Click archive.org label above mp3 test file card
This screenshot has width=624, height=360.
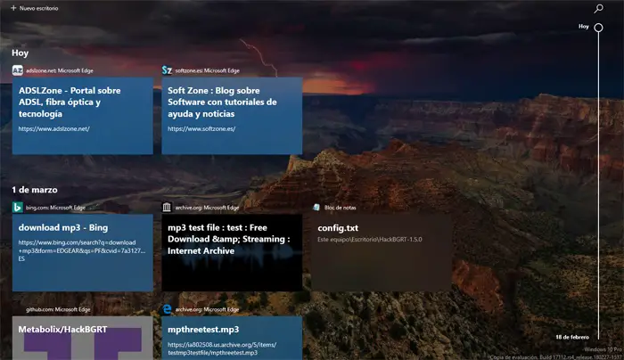[207, 208]
